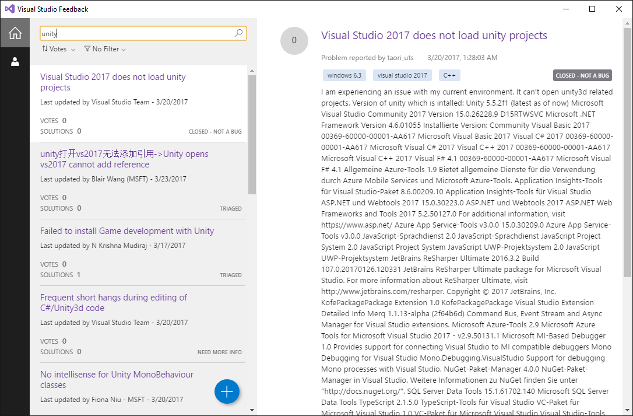Click in the search box containing 'unity'

coord(137,34)
